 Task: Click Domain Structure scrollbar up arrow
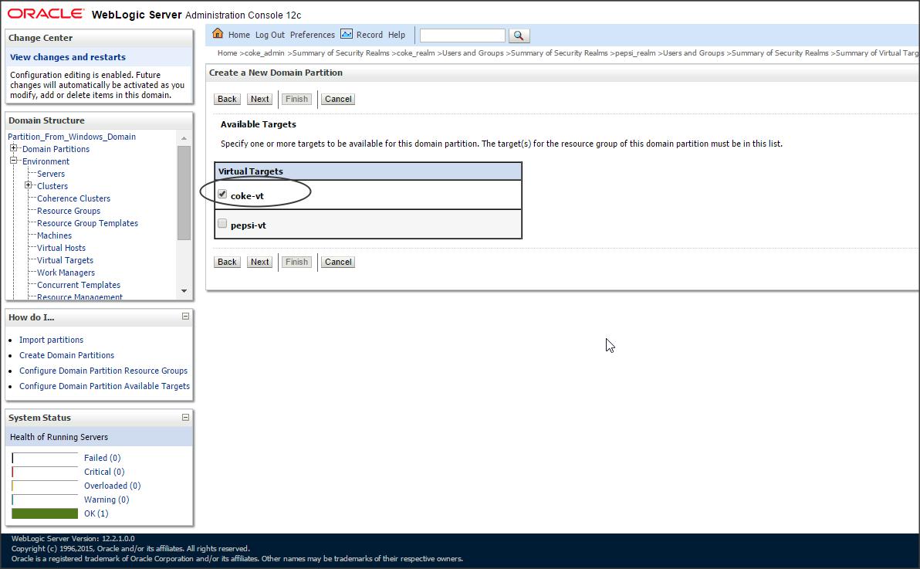(x=184, y=138)
